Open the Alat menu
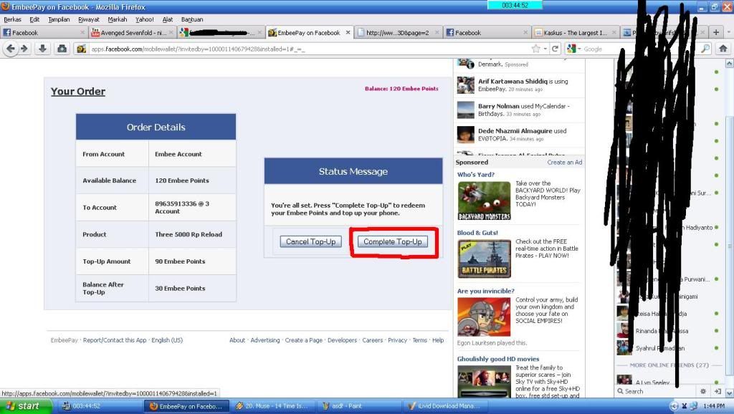734x414 pixels. [168, 19]
